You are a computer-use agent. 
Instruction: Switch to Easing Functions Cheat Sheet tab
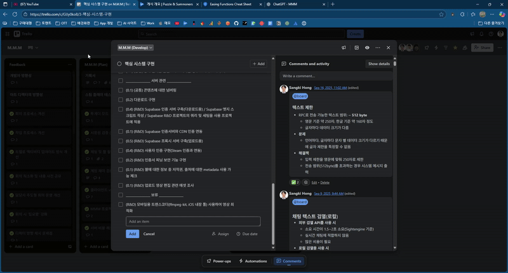tap(232, 4)
